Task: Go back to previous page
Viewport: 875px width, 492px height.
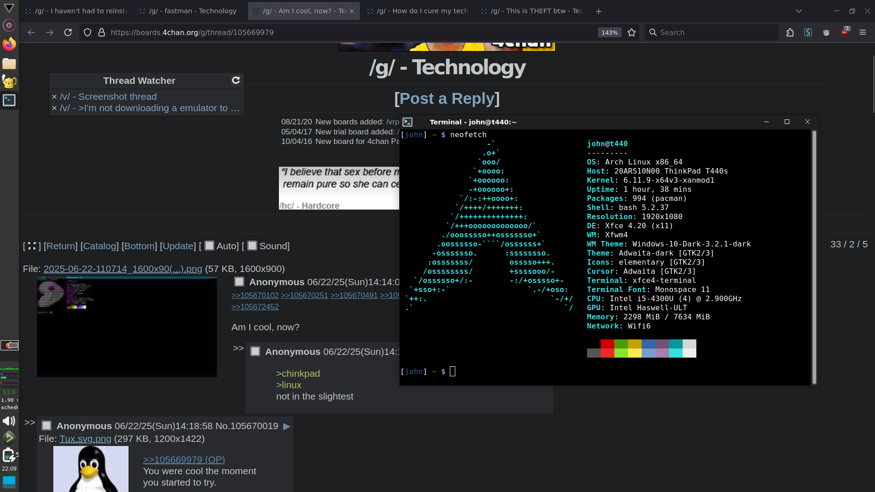Action: pos(31,32)
